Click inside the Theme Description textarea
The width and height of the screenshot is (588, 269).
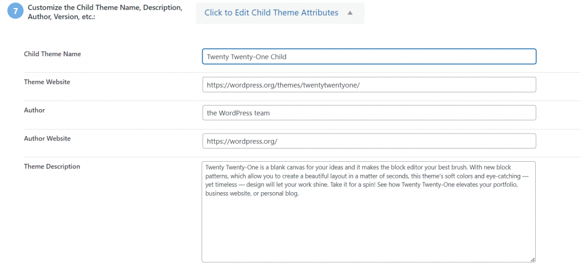(369, 229)
